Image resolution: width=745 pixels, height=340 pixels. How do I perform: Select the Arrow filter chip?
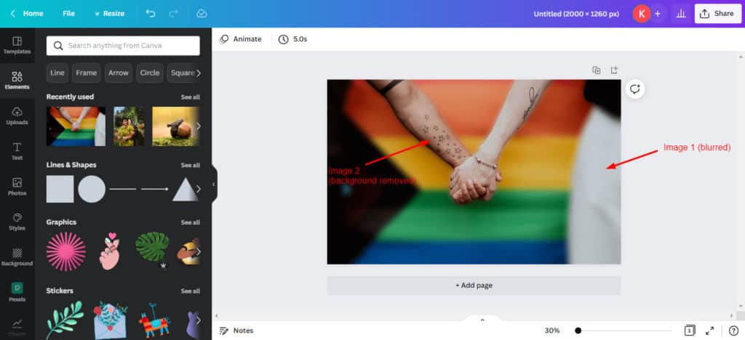click(x=119, y=73)
